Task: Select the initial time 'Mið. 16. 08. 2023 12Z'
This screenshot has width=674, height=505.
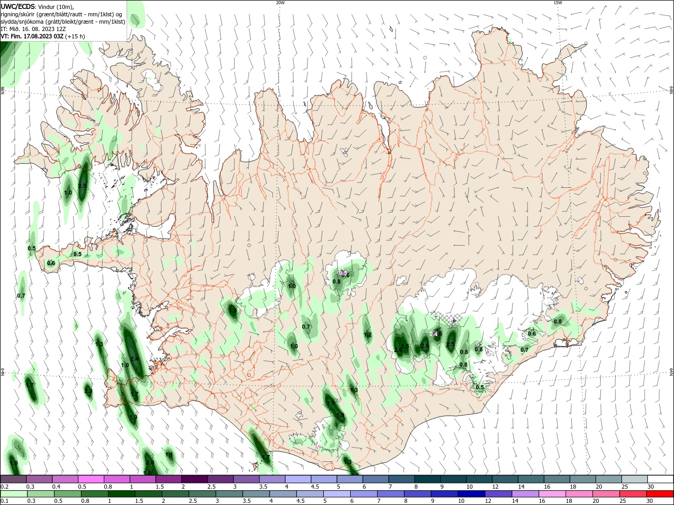Action: 37,29
